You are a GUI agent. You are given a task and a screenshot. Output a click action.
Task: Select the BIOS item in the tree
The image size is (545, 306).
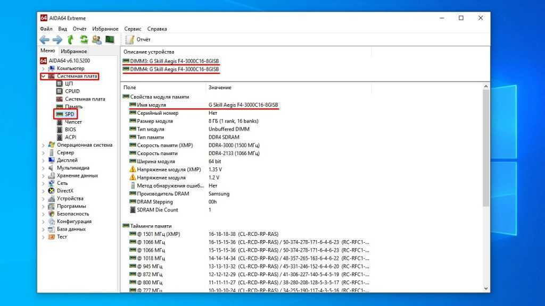click(x=70, y=130)
